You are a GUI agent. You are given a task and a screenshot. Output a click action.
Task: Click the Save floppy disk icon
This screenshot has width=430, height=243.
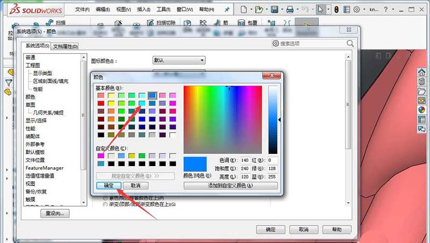coord(275,10)
